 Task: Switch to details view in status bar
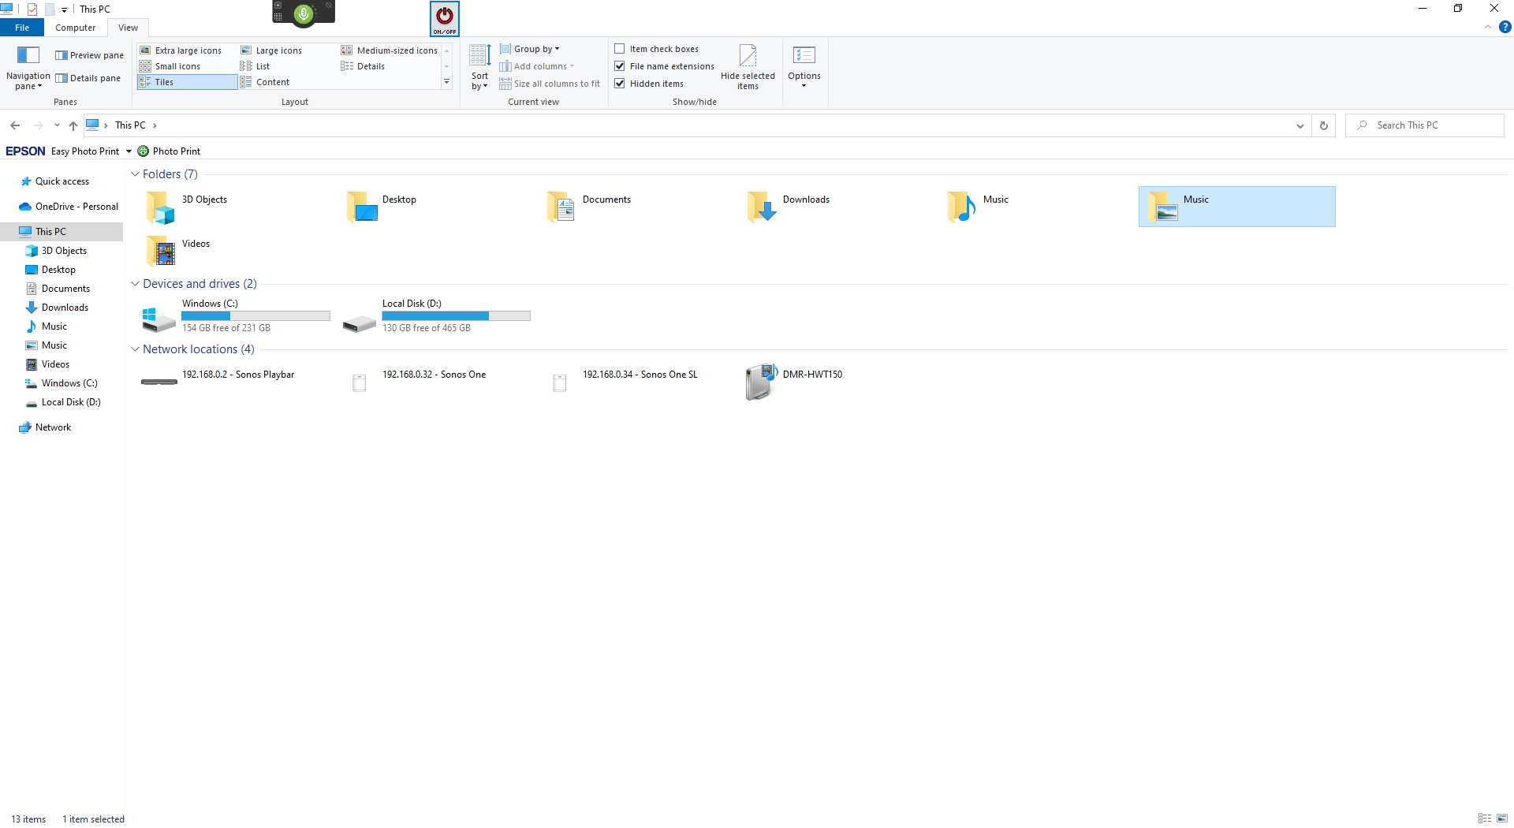pyautogui.click(x=1485, y=819)
